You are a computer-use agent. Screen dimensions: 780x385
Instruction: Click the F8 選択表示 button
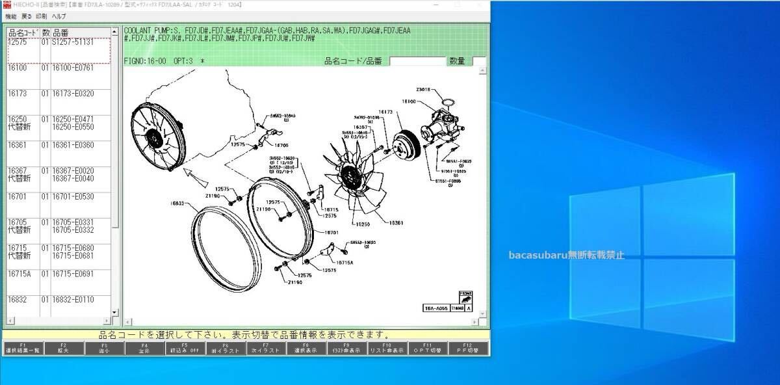coord(306,348)
